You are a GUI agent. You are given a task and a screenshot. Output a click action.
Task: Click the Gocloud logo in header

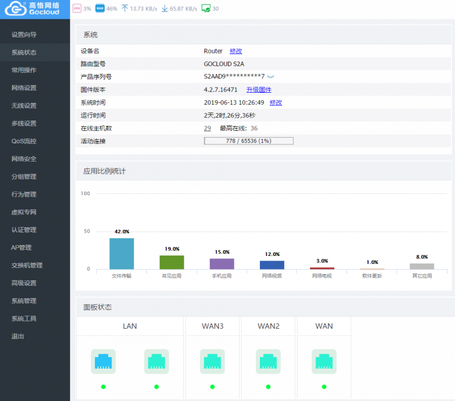[x=34, y=9]
